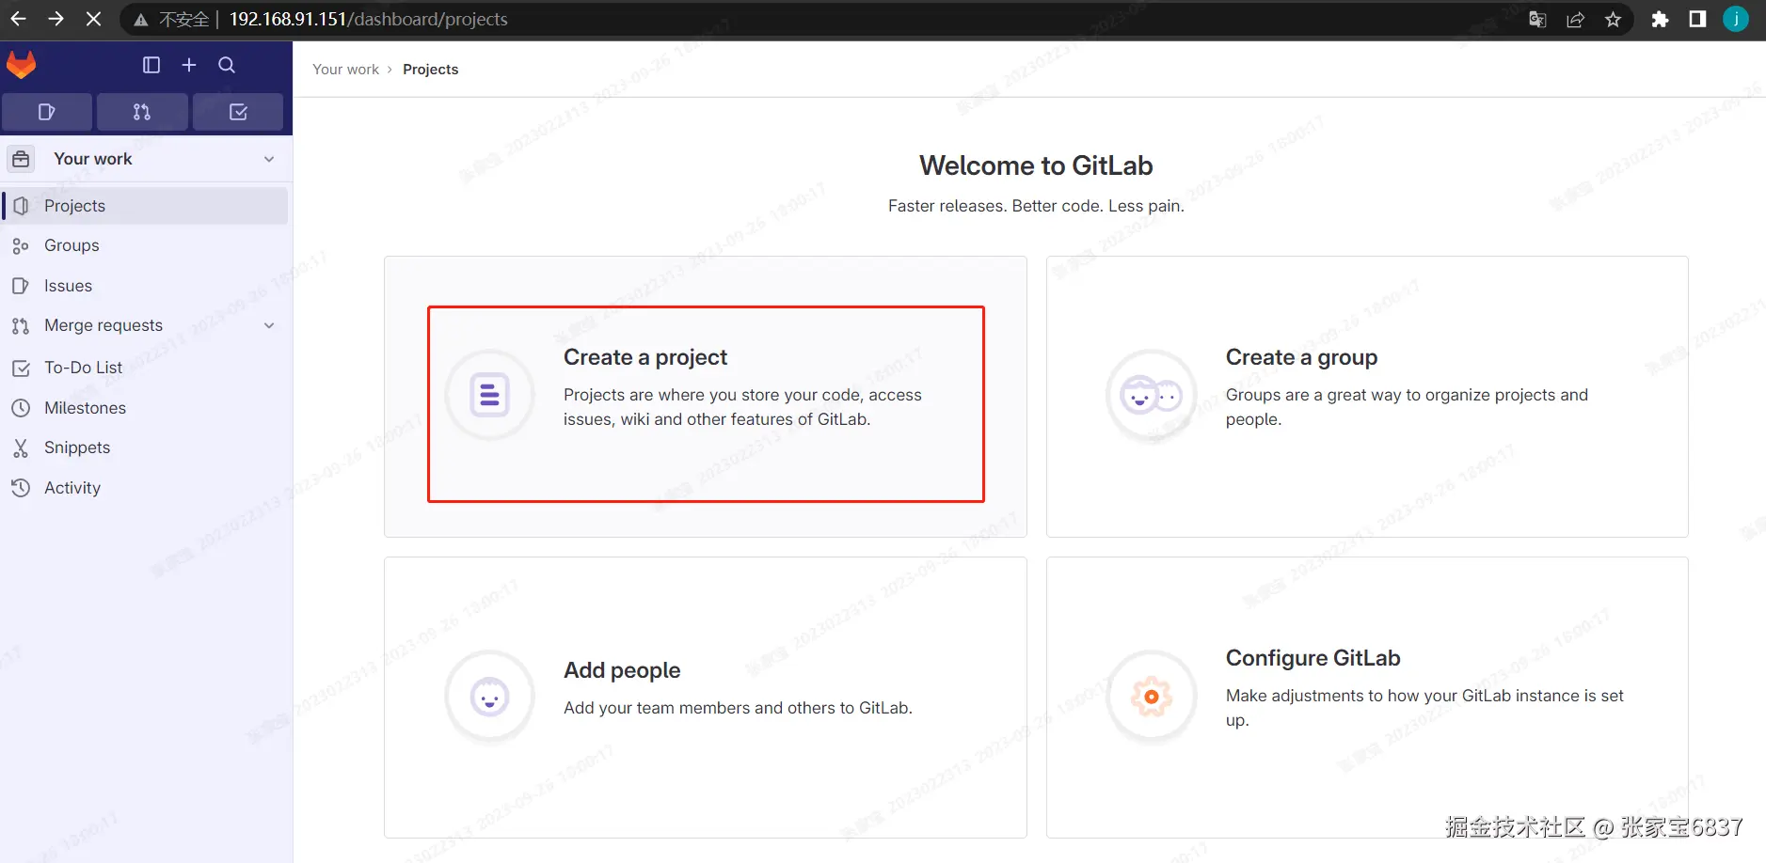Open merge requests shortcut button

pyautogui.click(x=142, y=112)
